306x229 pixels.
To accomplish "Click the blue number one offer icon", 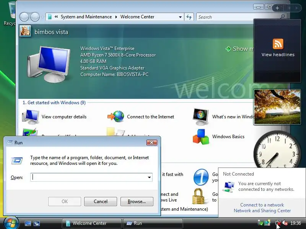I will pyautogui.click(x=201, y=177).
